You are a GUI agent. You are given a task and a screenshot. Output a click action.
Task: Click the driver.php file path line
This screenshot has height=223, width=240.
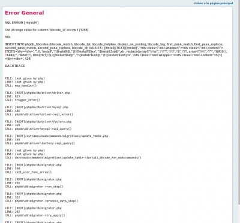(x=37, y=93)
